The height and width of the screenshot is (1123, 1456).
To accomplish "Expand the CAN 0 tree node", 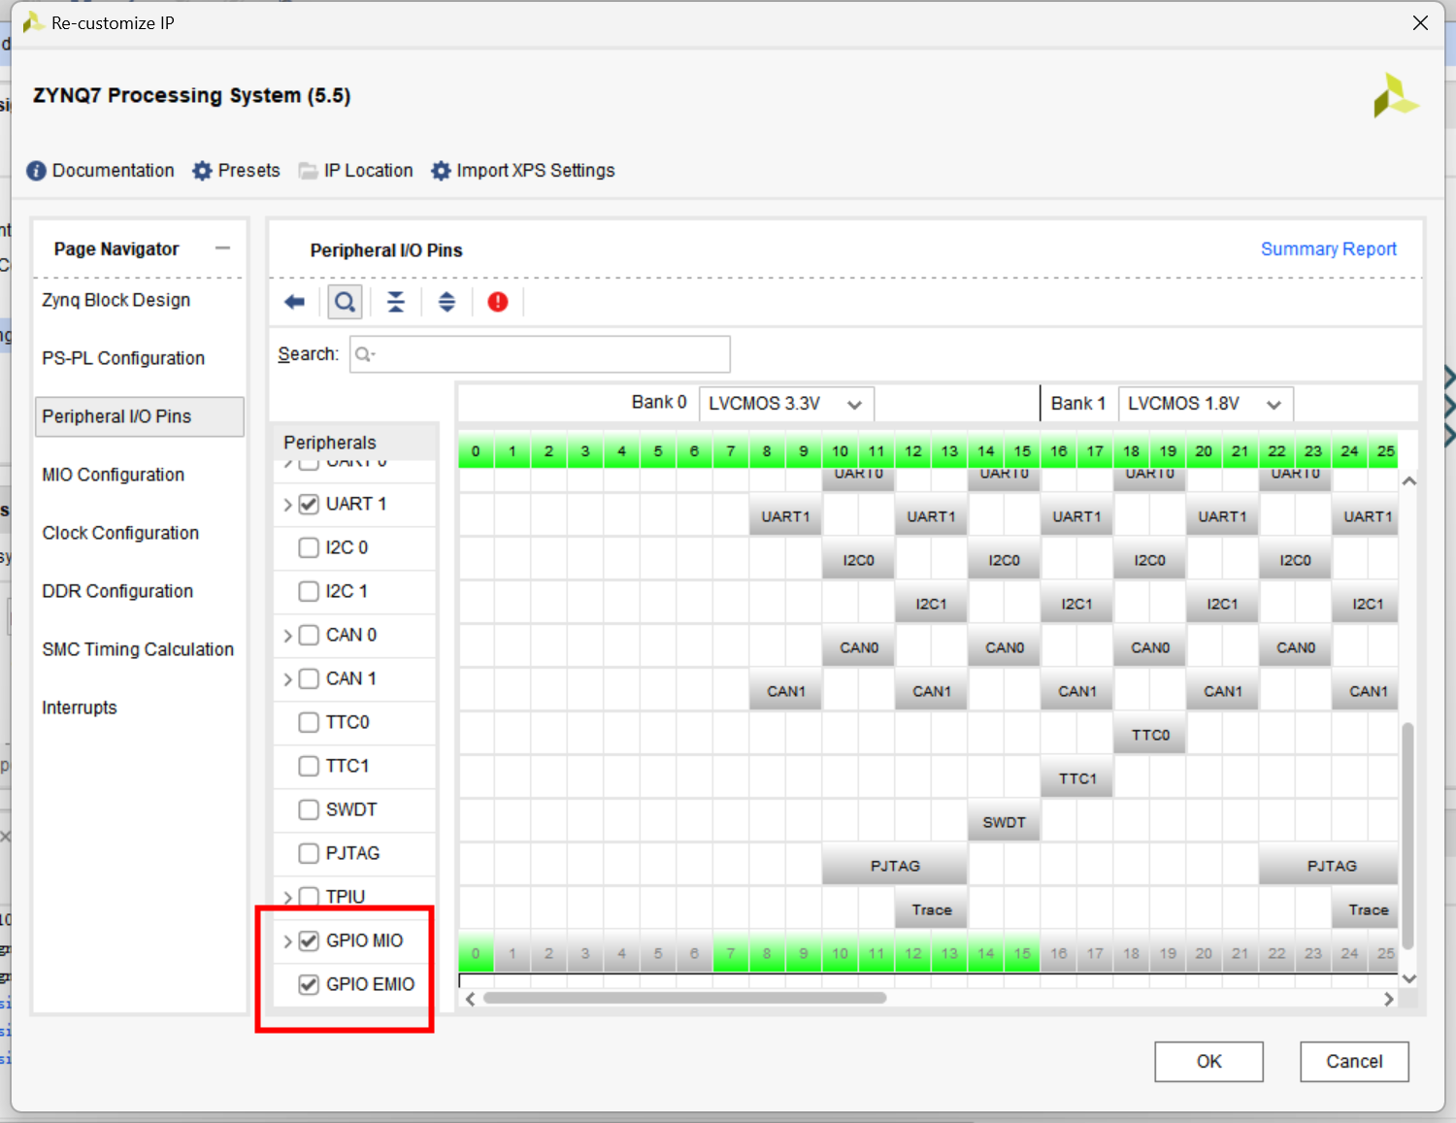I will click(x=287, y=636).
